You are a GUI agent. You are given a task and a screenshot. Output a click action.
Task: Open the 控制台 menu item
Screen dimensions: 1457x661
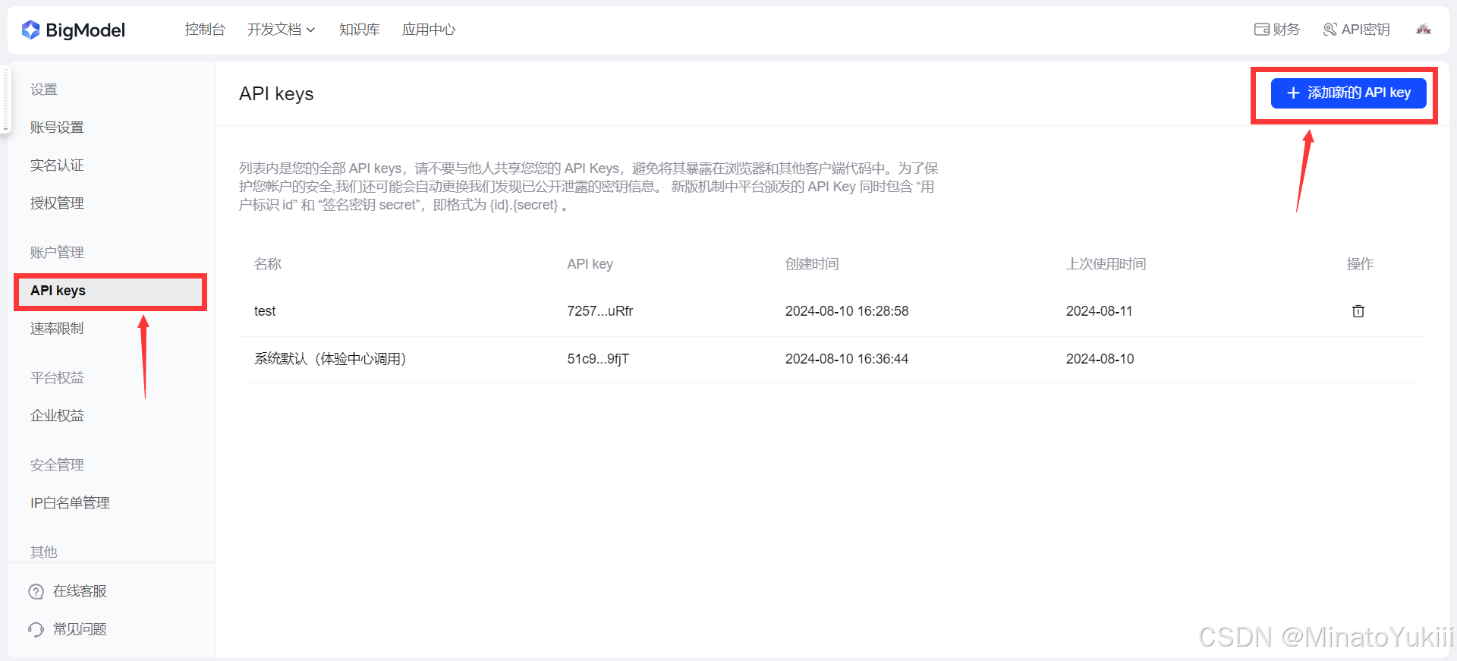point(205,30)
